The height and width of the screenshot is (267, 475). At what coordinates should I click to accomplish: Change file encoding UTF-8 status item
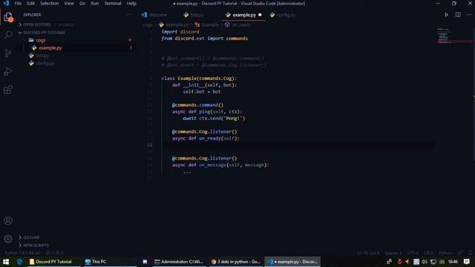point(413,252)
